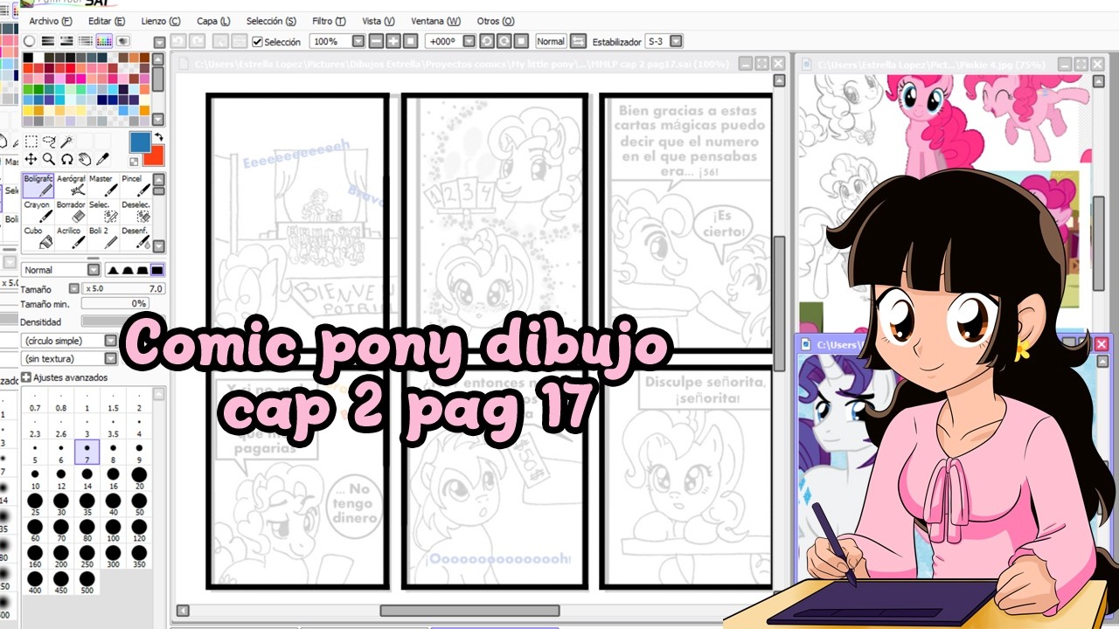Set transparent color toggle icon under swatches
This screenshot has width=1119, height=629.
[x=134, y=161]
